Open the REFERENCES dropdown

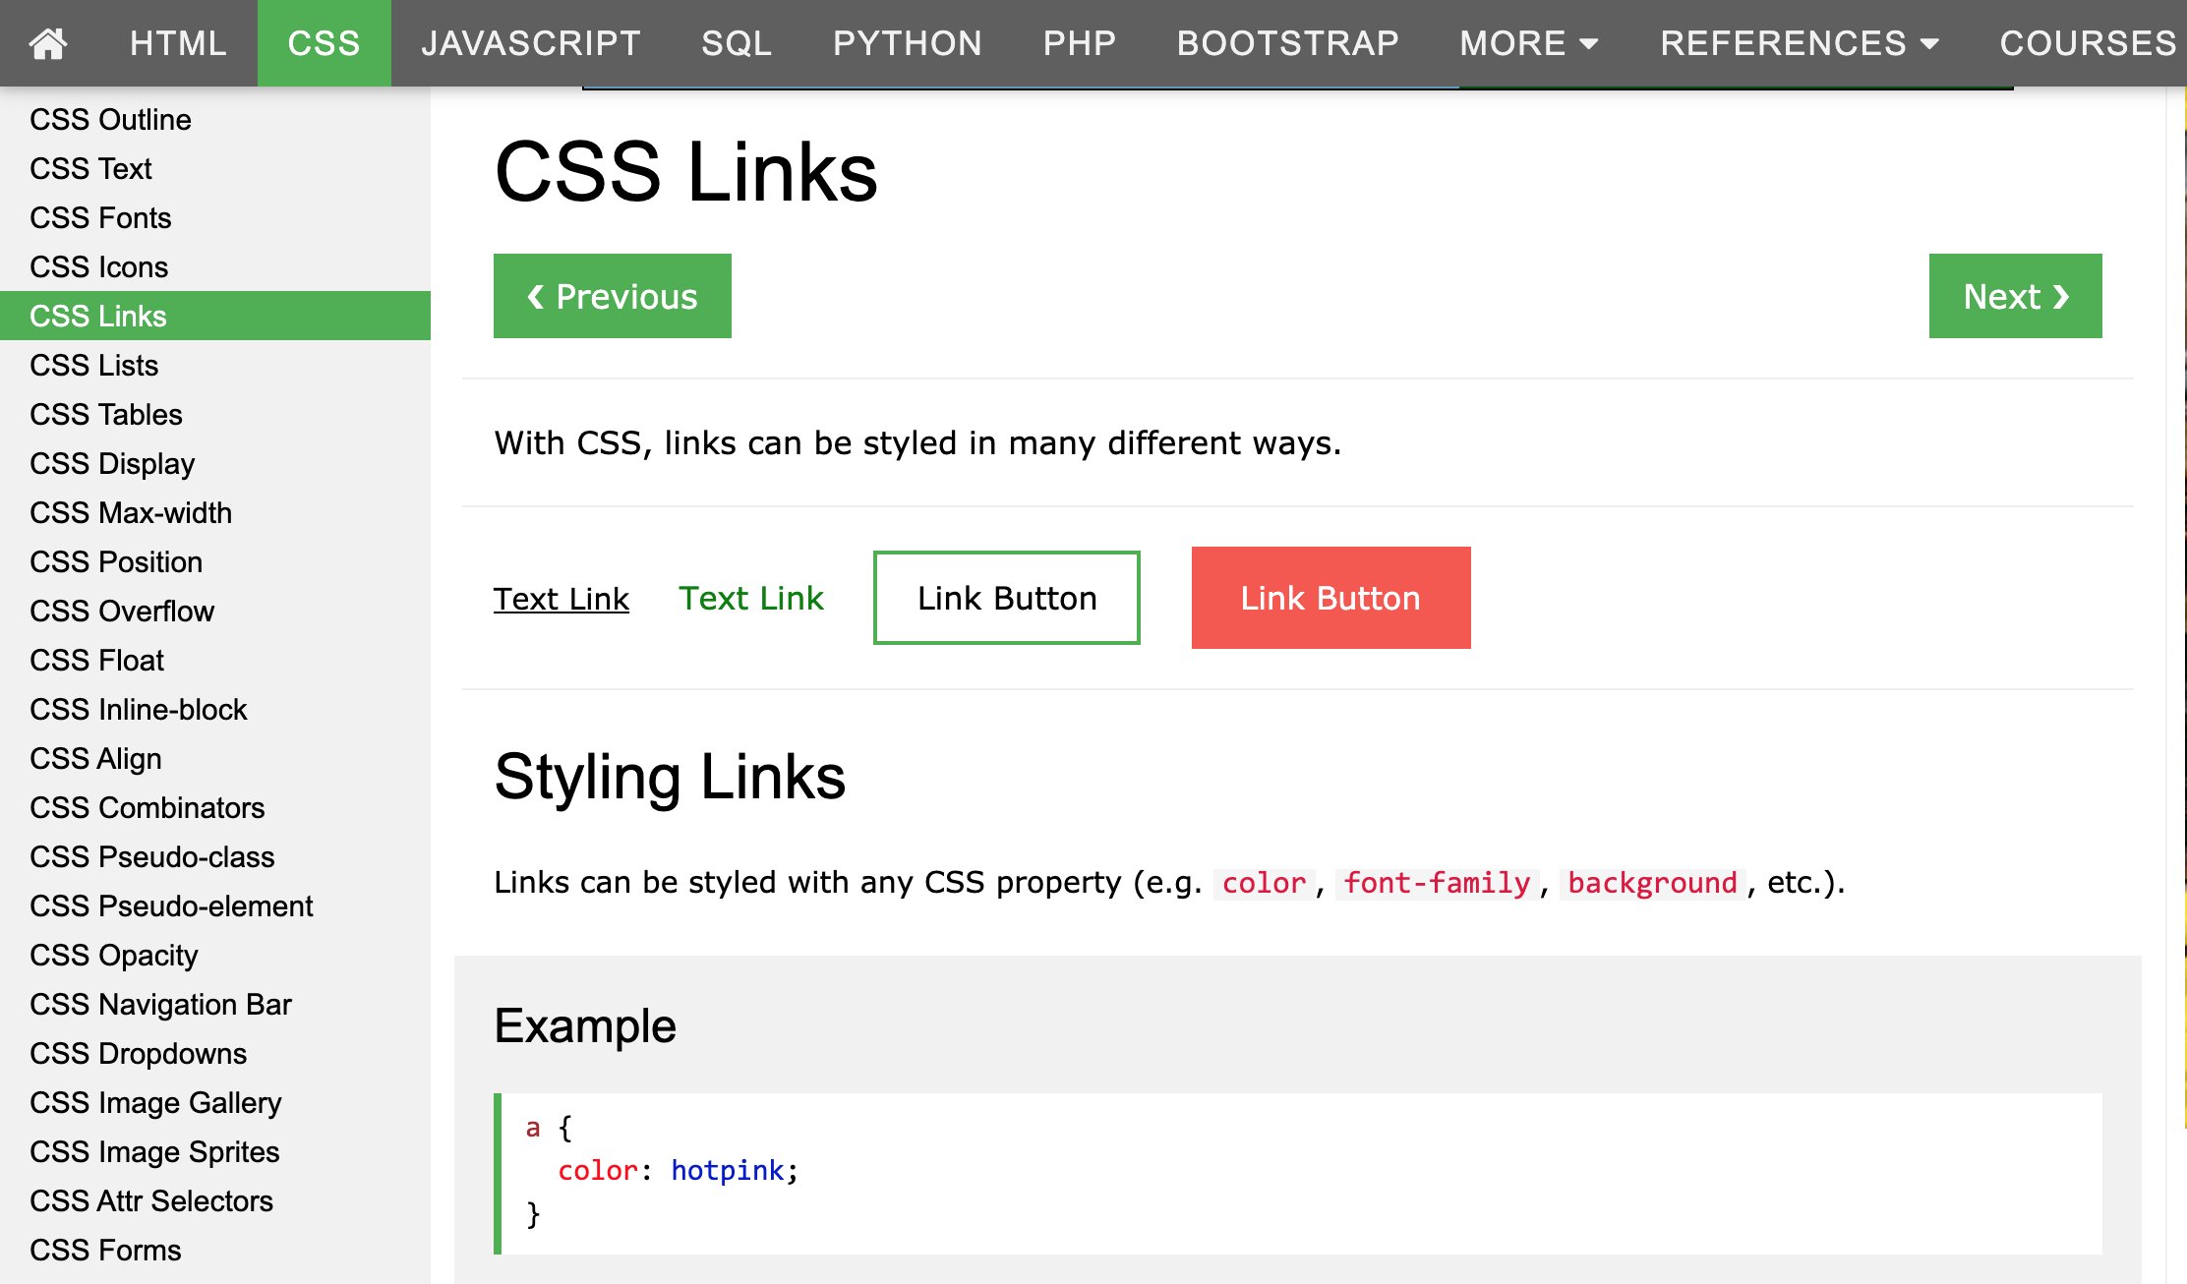coord(1803,43)
